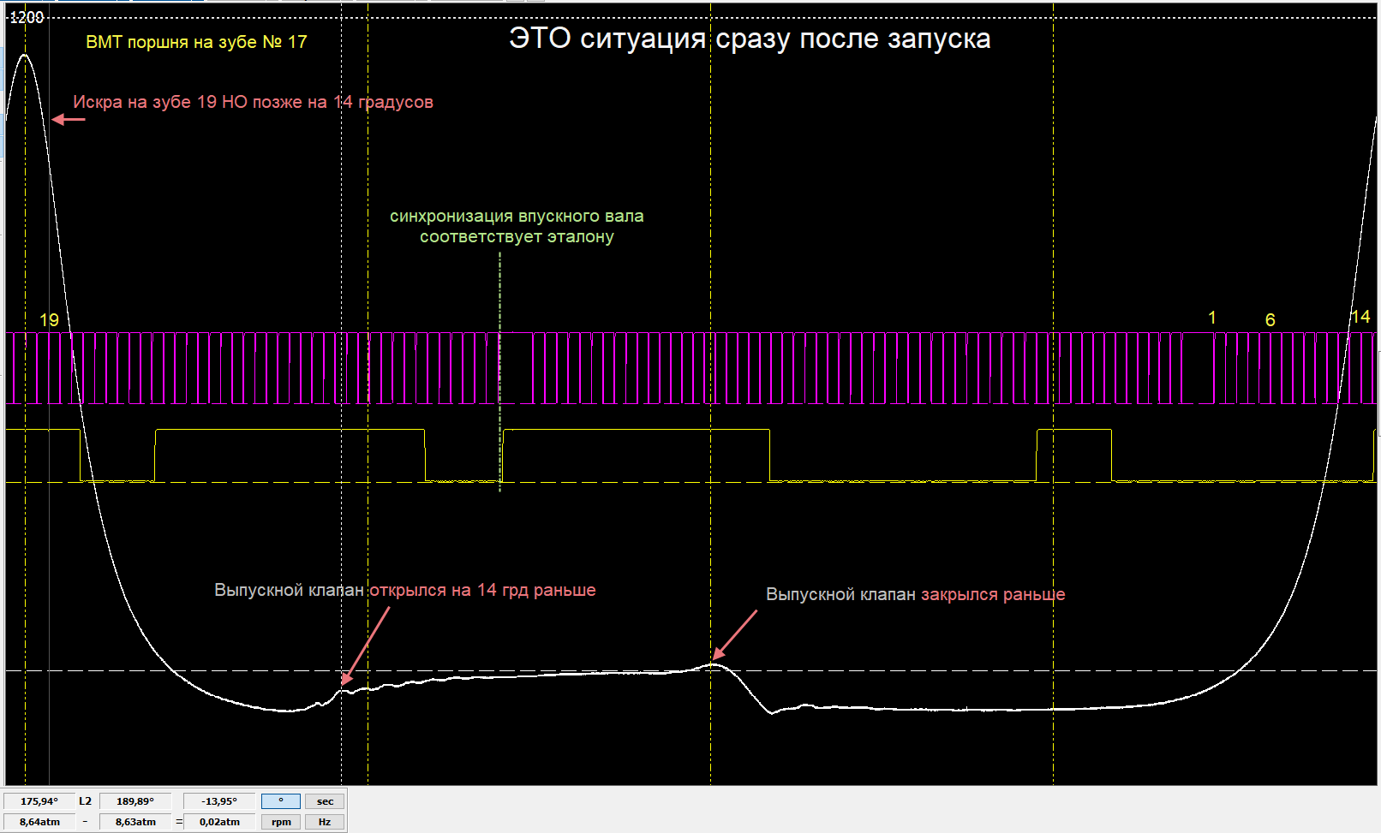1381x833 pixels.
Task: Click the 189,89° cursor angle field
Action: pyautogui.click(x=135, y=801)
